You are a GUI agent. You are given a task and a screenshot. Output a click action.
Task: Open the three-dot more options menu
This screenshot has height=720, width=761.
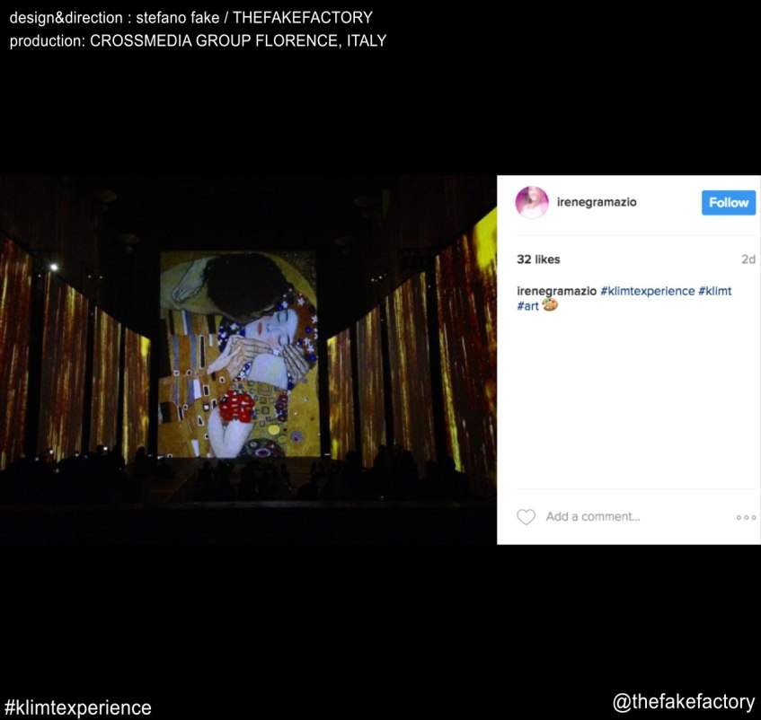pos(746,517)
